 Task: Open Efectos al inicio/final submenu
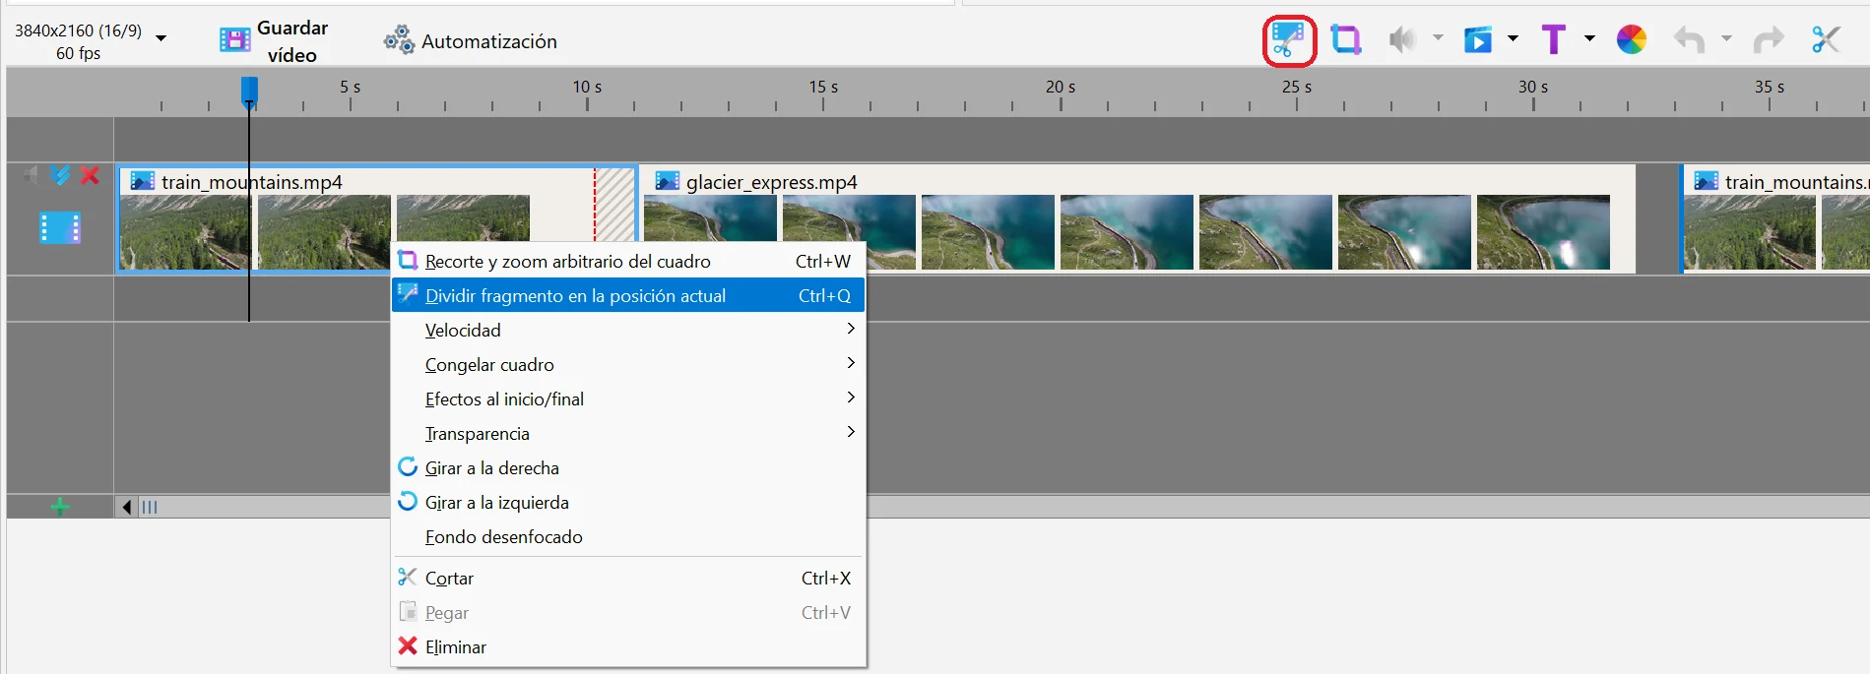[x=628, y=398]
